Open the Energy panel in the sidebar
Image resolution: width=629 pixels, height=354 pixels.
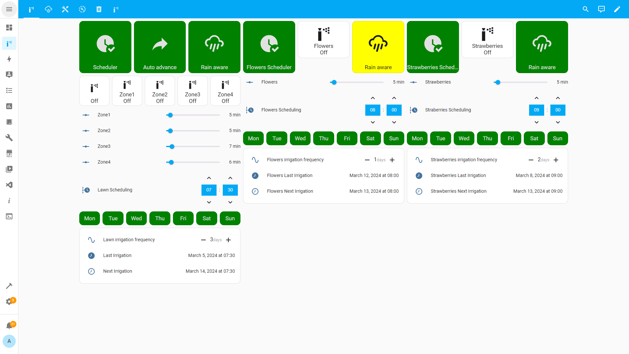point(9,59)
